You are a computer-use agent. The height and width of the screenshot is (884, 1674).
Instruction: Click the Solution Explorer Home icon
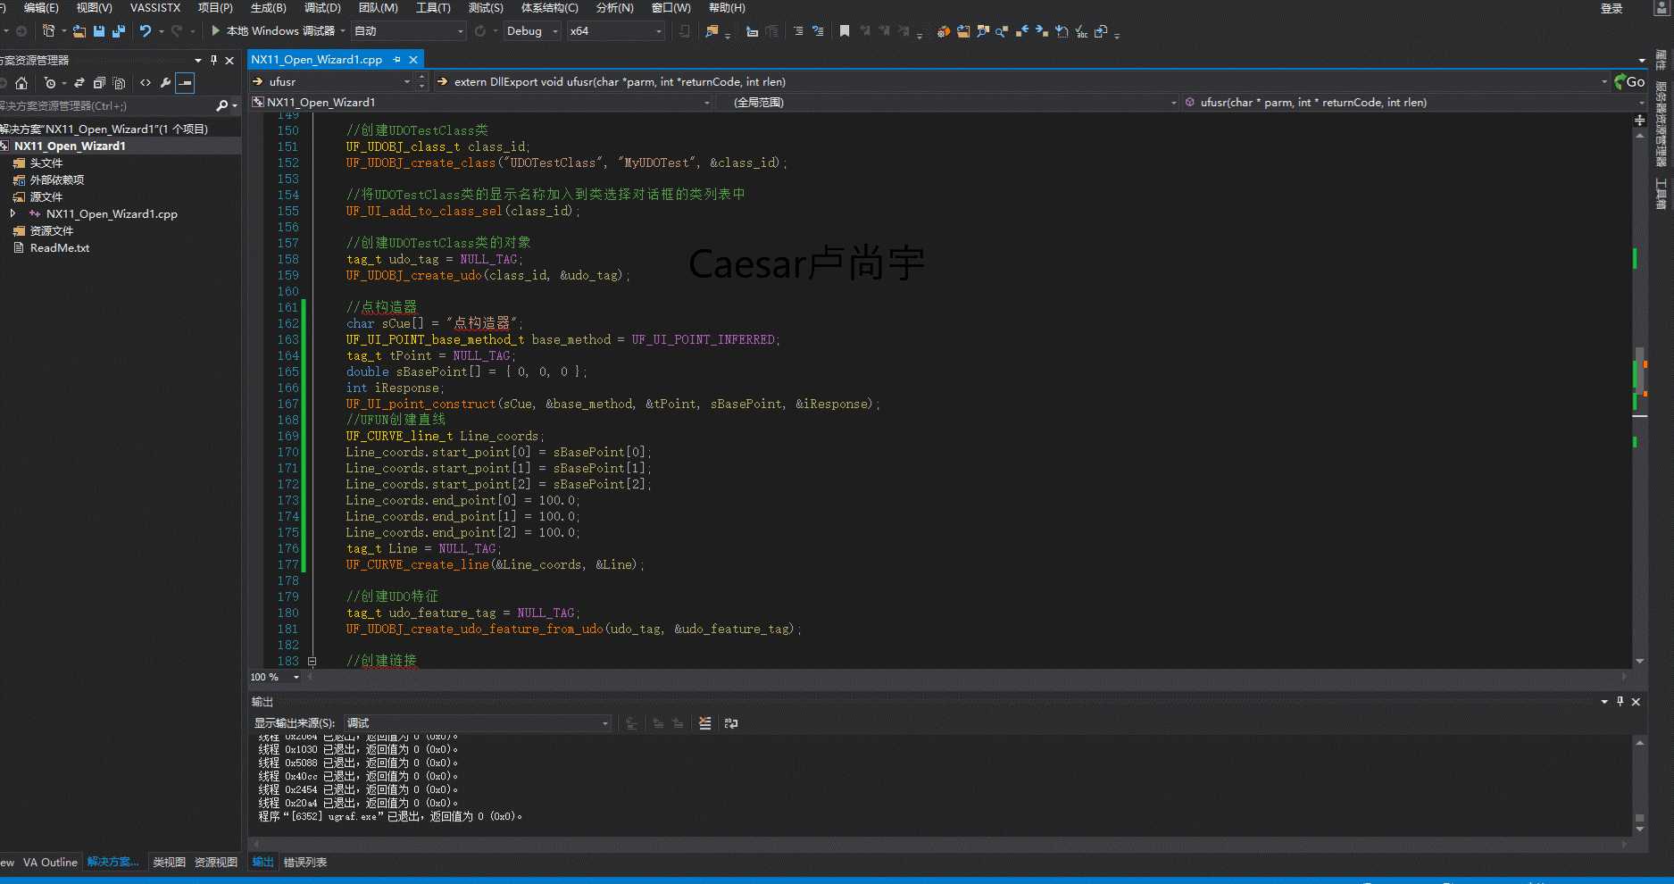point(21,83)
